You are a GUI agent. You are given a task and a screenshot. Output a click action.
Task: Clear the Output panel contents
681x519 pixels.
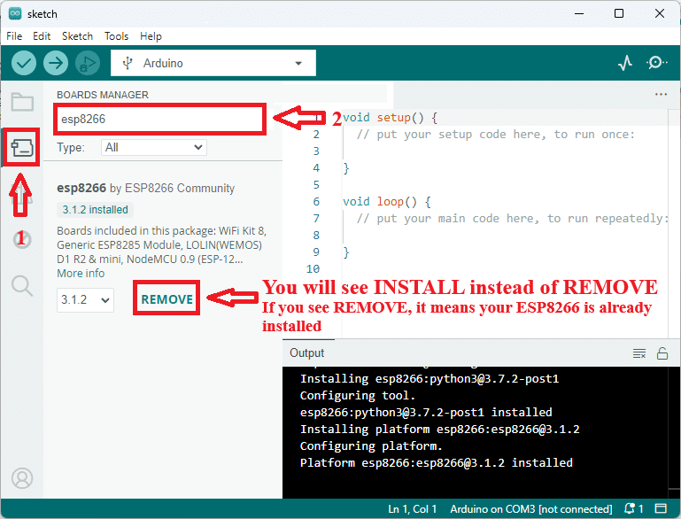[638, 353]
